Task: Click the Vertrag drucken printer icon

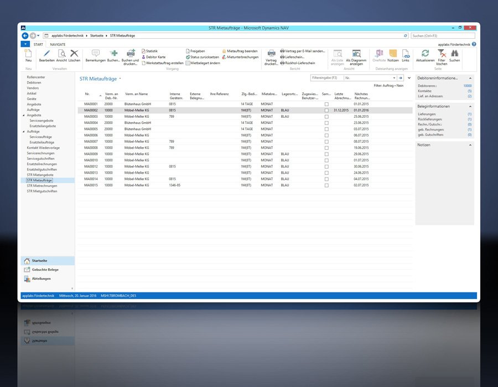Action: (x=271, y=54)
